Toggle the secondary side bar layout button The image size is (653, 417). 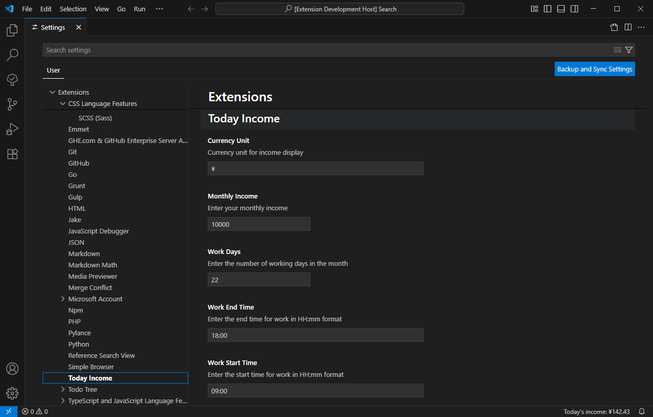(574, 9)
